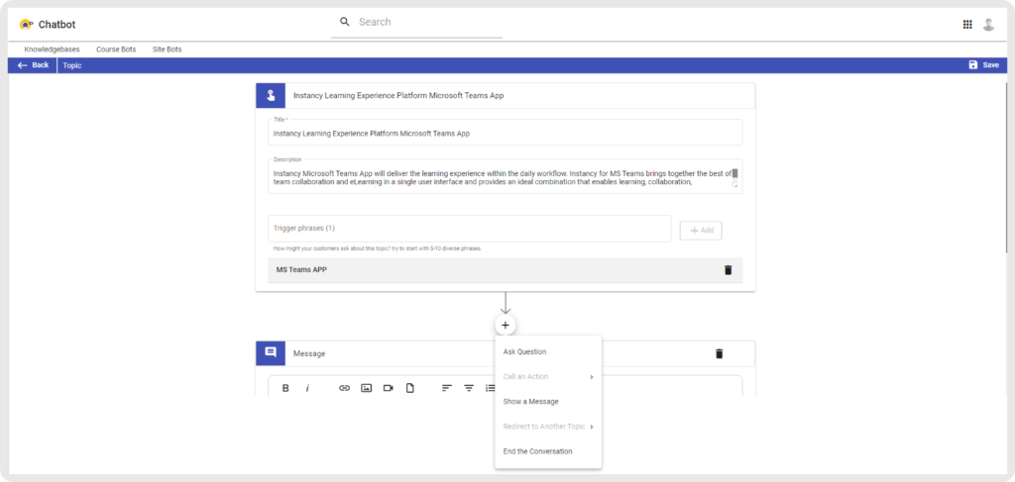Click the Add trigger phrase button

tap(701, 231)
